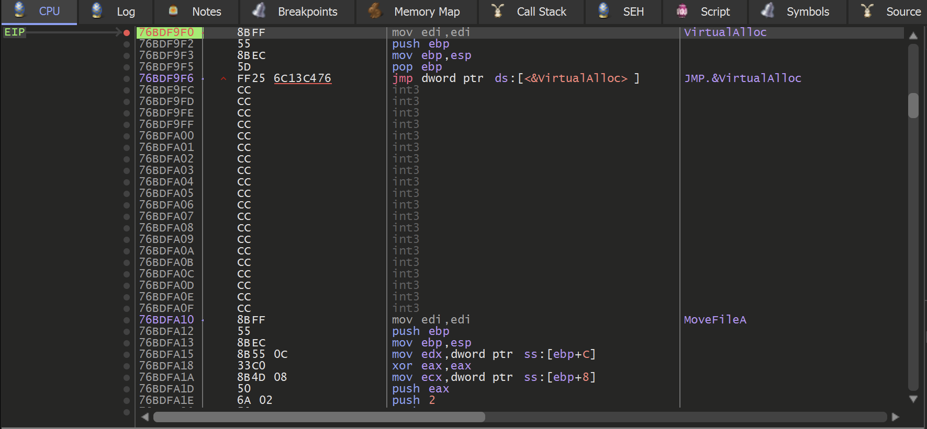
Task: Toggle breakpoint dot for address 76BDFA00
Action: coord(127,136)
